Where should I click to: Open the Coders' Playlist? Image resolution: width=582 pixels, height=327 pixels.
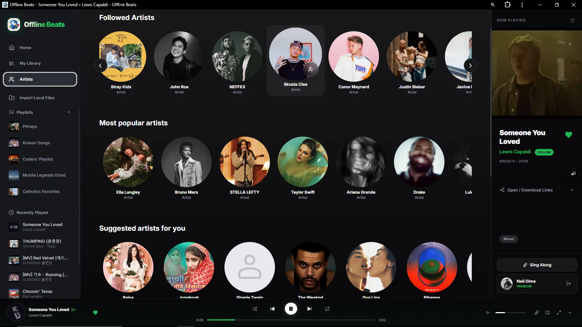(40, 159)
